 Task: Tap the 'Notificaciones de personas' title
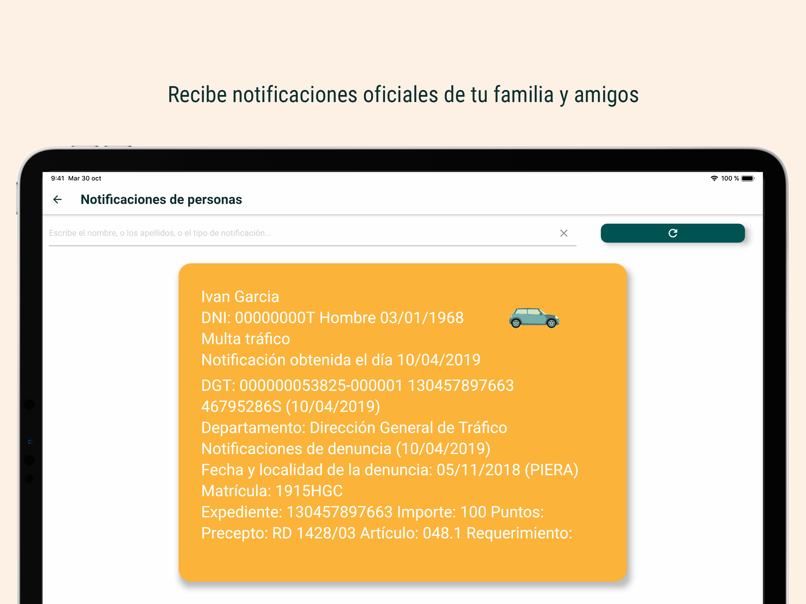pyautogui.click(x=161, y=200)
